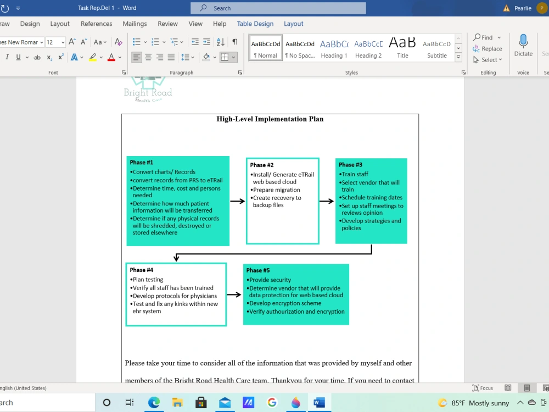Open File Explorer from the taskbar

pyautogui.click(x=177, y=403)
